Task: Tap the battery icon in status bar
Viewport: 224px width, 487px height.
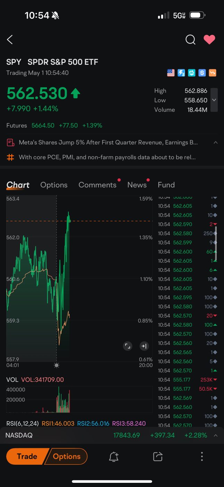Action: [198, 15]
